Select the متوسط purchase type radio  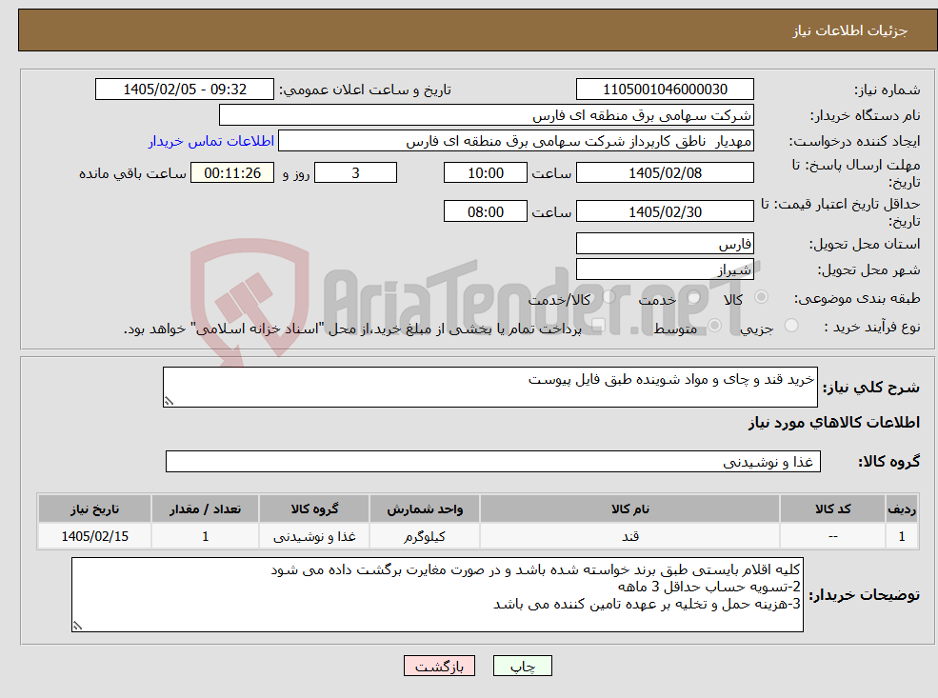tap(714, 326)
